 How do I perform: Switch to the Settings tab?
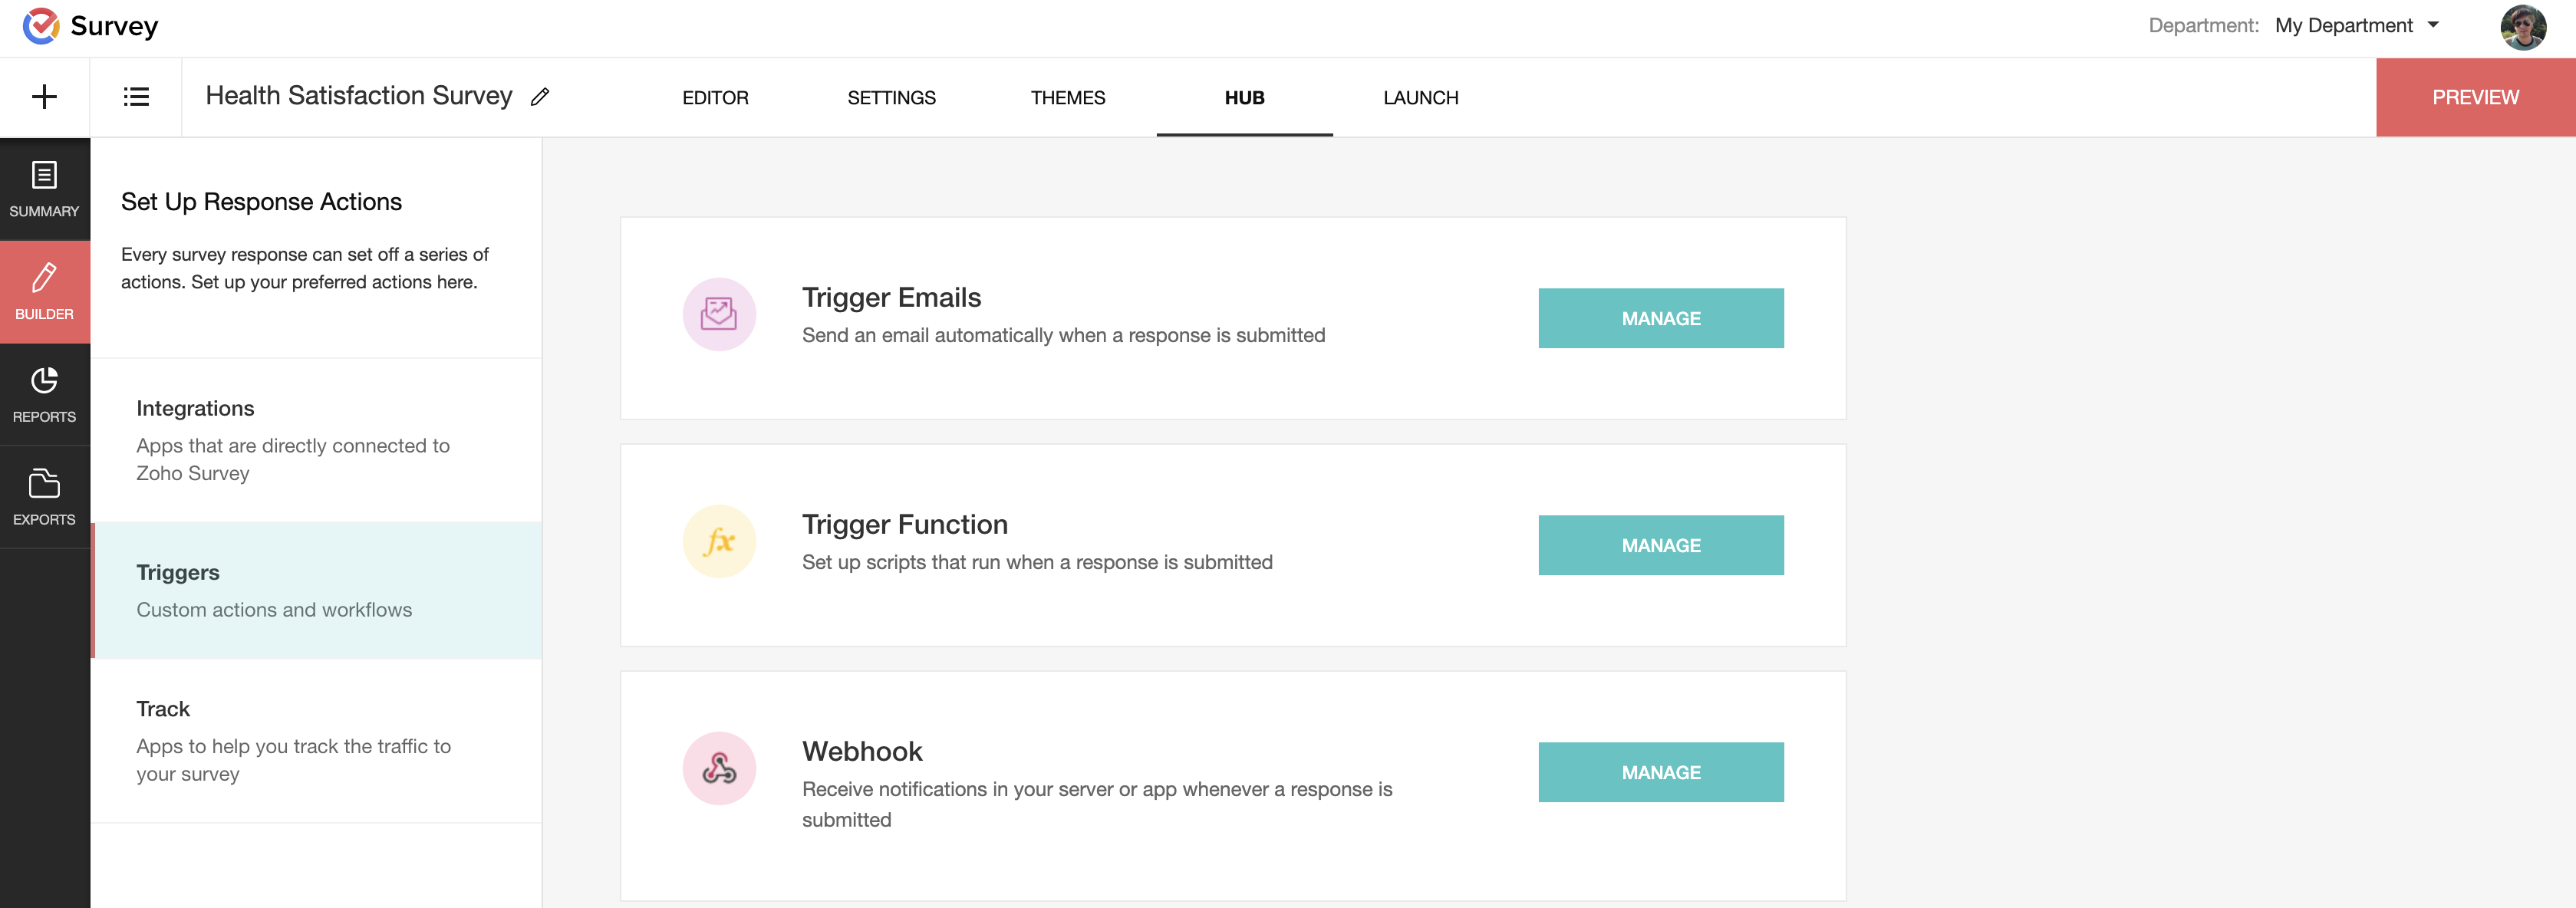(891, 98)
